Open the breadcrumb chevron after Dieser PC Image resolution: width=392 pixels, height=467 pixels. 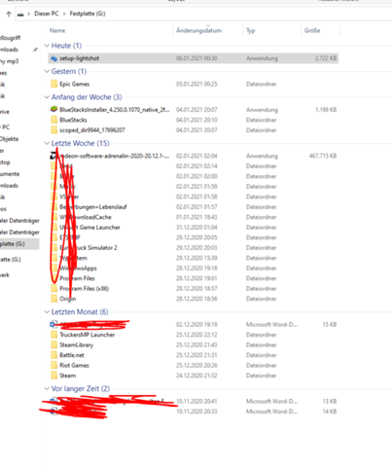pos(64,14)
